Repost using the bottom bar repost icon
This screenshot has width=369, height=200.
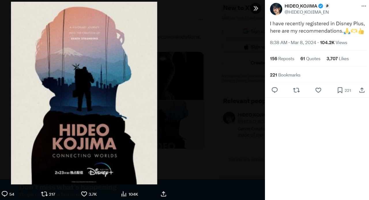44,194
